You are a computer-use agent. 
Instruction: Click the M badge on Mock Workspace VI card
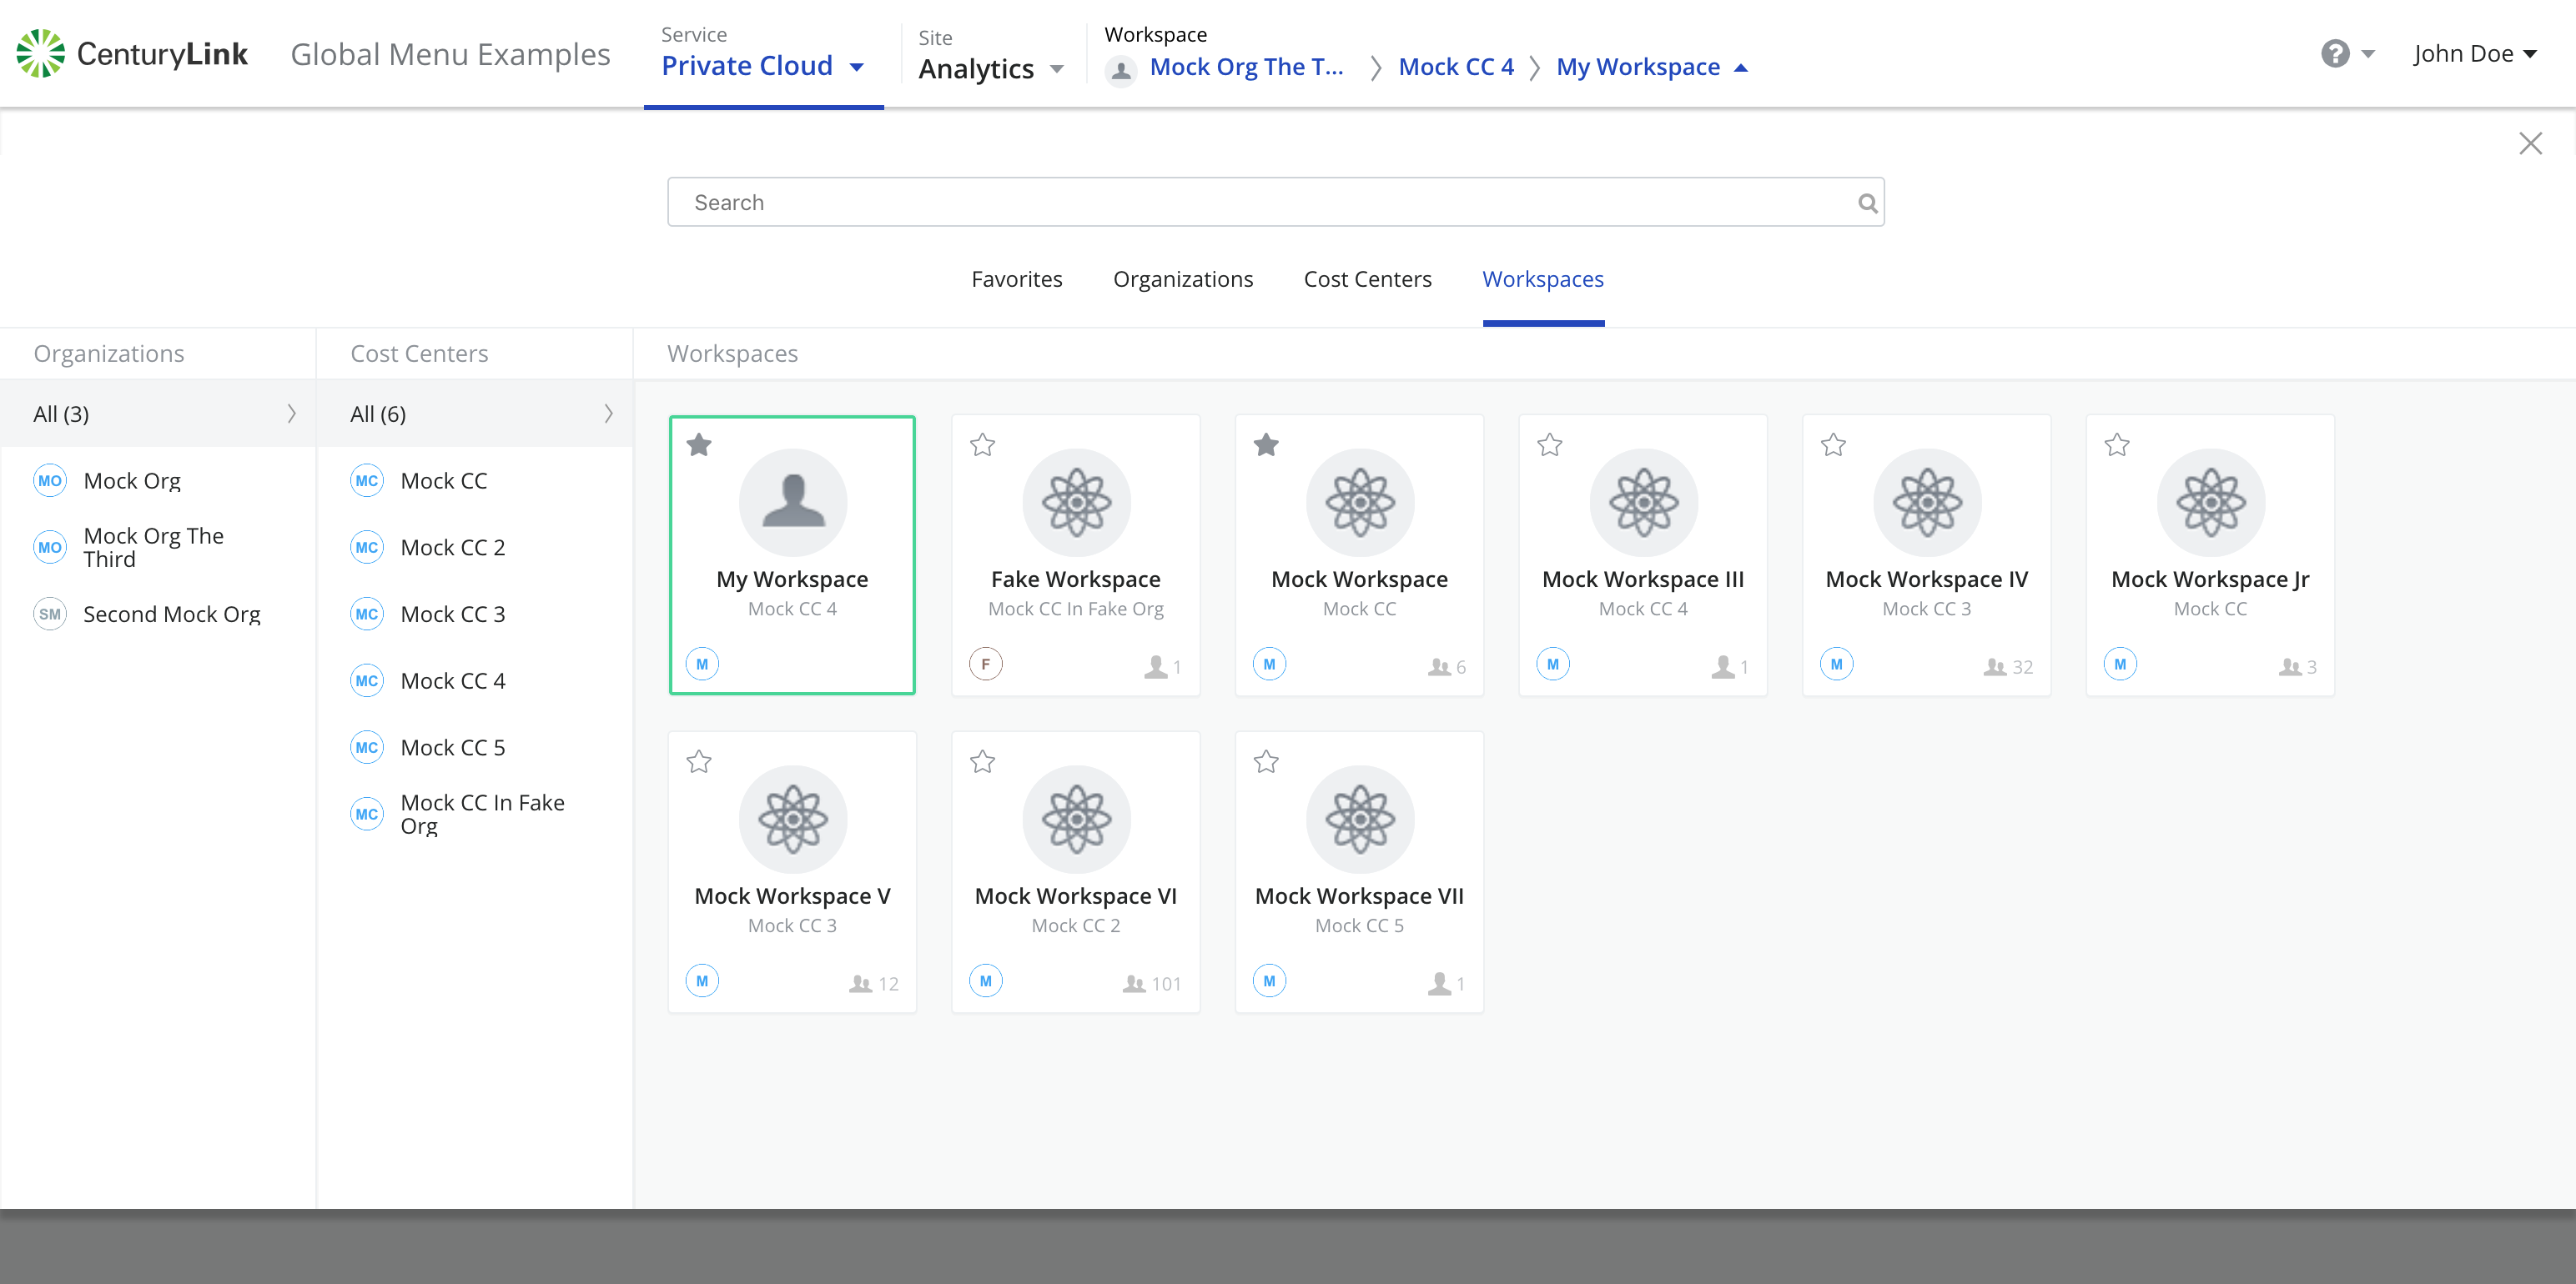[985, 981]
